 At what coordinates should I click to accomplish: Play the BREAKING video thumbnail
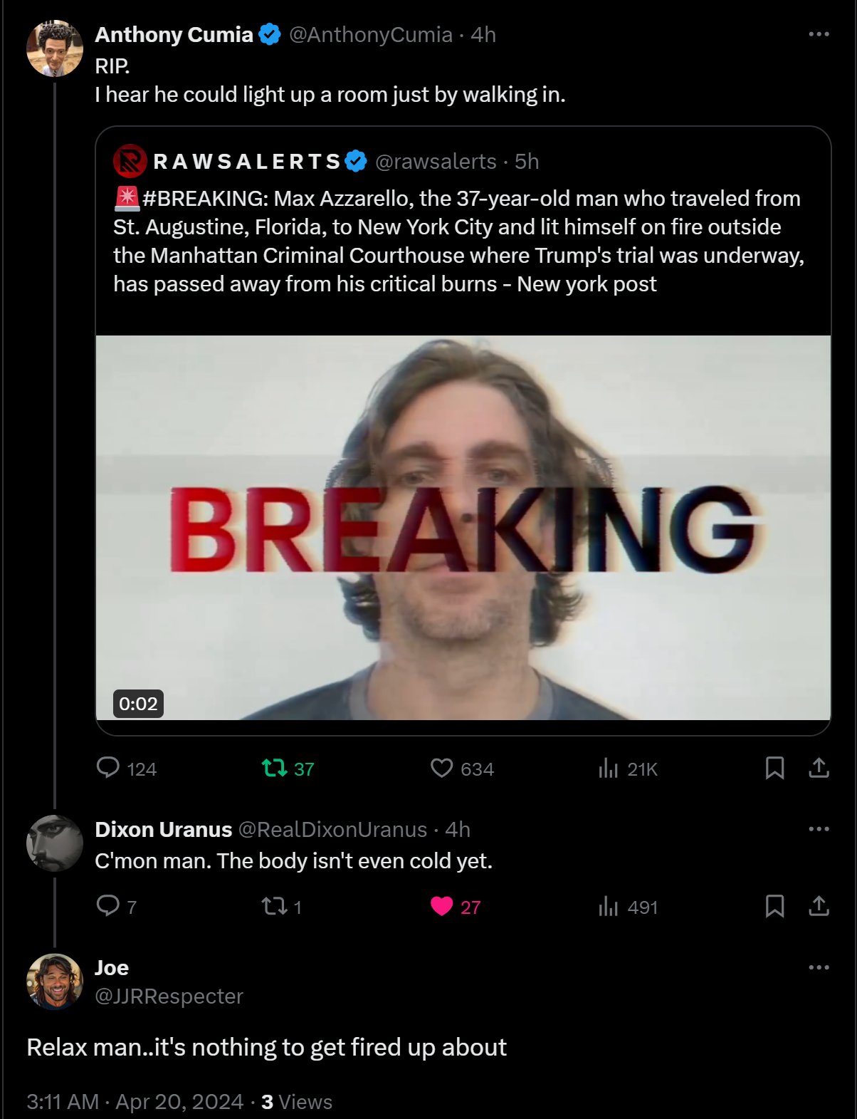coord(463,527)
